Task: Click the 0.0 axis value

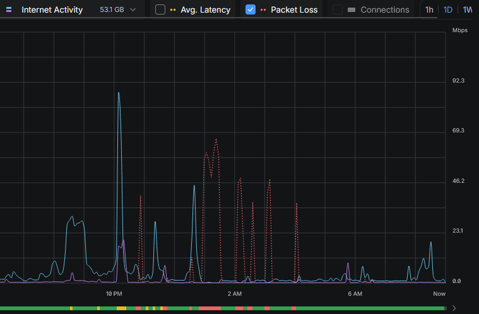Action: (456, 281)
